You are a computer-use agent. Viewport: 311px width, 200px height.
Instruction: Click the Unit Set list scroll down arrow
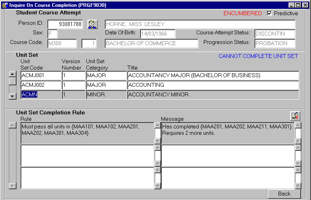(x=12, y=96)
